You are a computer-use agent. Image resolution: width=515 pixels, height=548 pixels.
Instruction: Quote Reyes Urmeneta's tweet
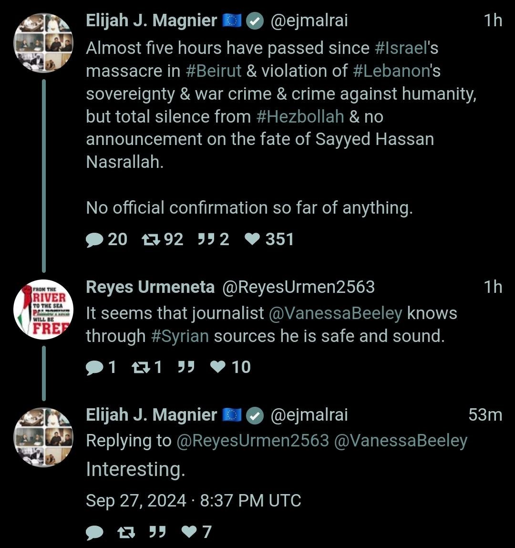click(x=185, y=367)
